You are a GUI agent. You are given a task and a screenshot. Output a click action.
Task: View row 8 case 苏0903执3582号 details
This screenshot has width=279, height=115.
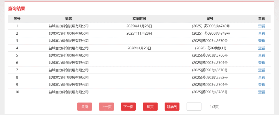[261, 78]
